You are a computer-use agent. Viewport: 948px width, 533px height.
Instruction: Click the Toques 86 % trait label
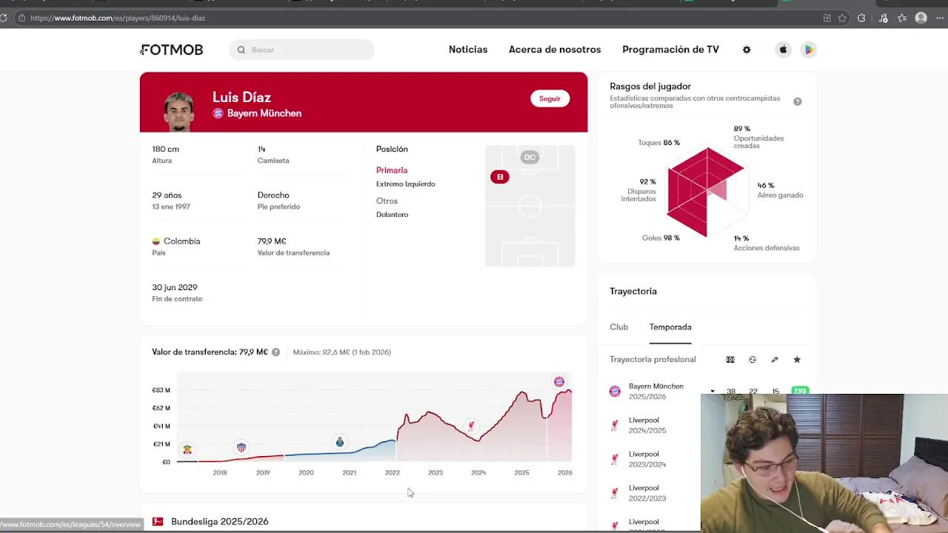coord(658,142)
